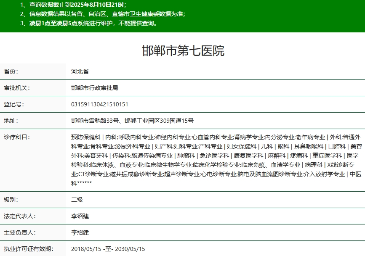This screenshot has width=365, height=256.
Task: Select 李绍建 in the 主要负责人 row
Action: 80,232
